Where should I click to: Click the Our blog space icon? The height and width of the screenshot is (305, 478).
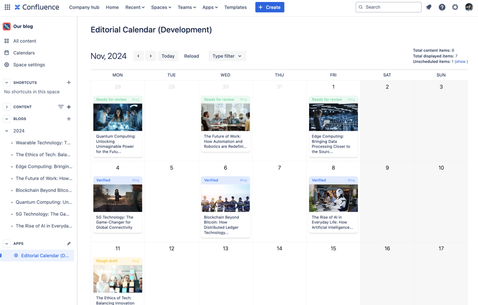pos(7,26)
